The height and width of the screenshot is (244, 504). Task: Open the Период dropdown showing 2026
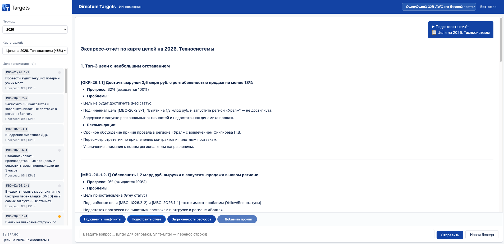(x=35, y=29)
